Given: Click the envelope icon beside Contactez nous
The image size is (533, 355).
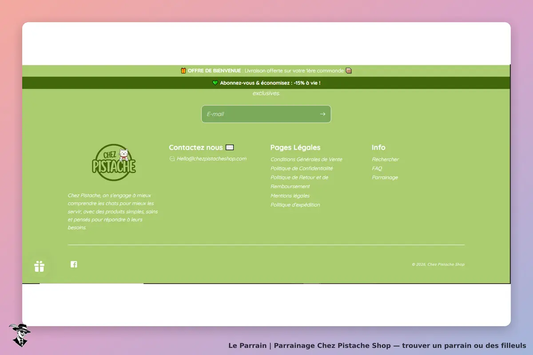Looking at the screenshot, I should (230, 147).
